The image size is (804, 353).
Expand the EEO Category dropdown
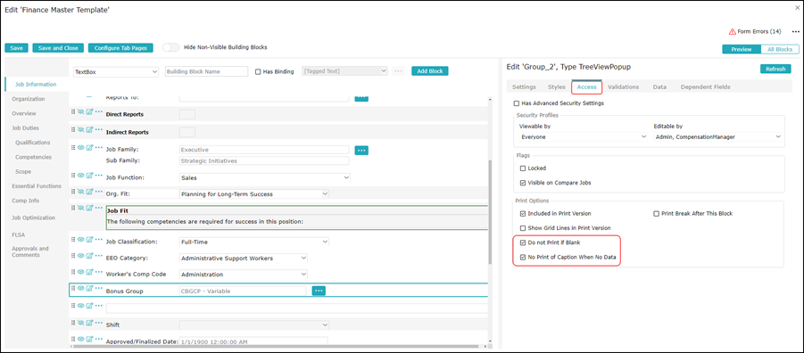(244, 258)
